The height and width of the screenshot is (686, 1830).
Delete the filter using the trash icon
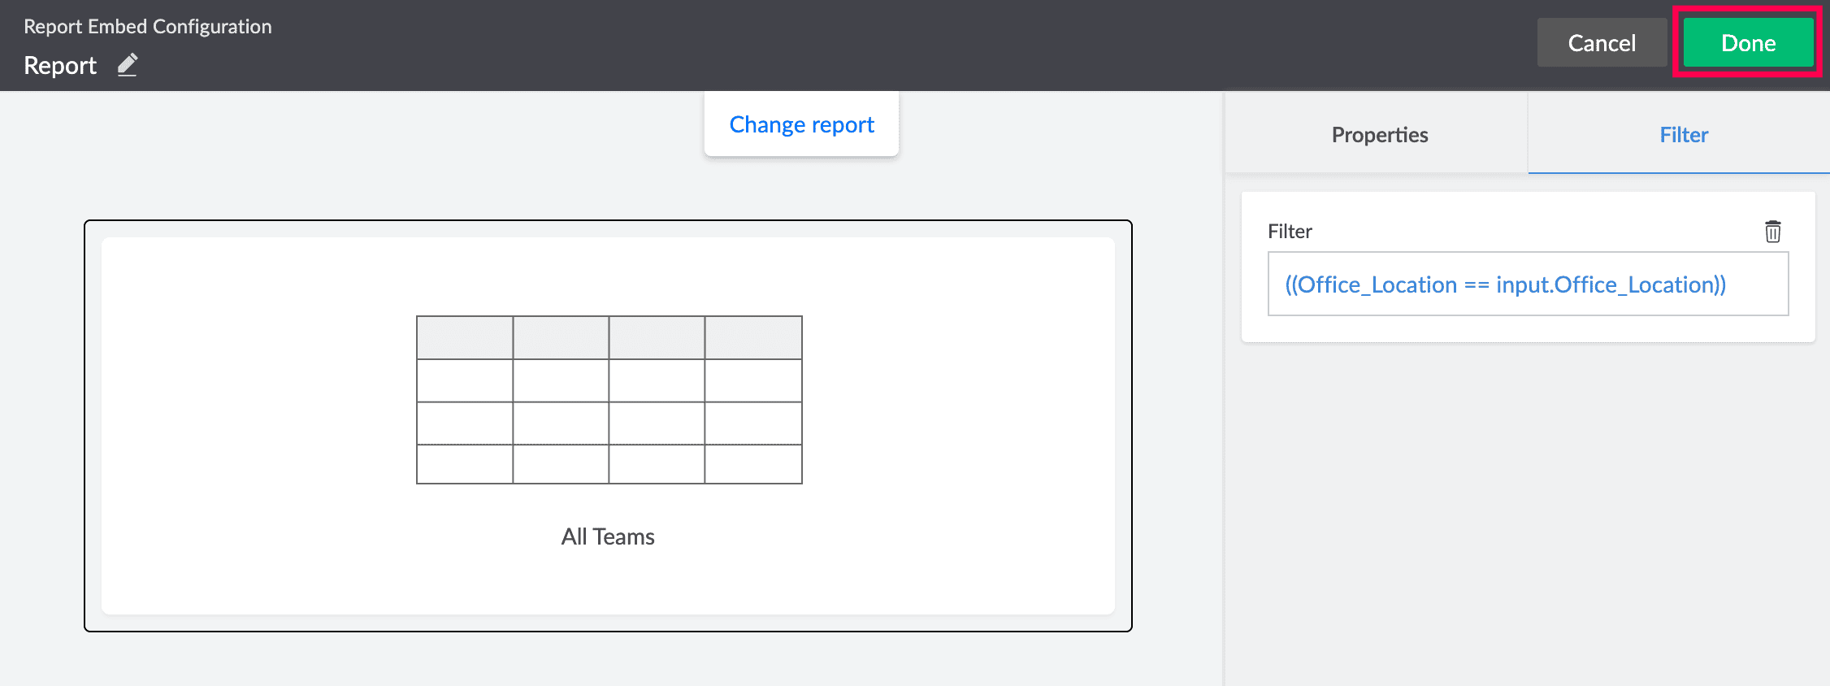tap(1772, 232)
